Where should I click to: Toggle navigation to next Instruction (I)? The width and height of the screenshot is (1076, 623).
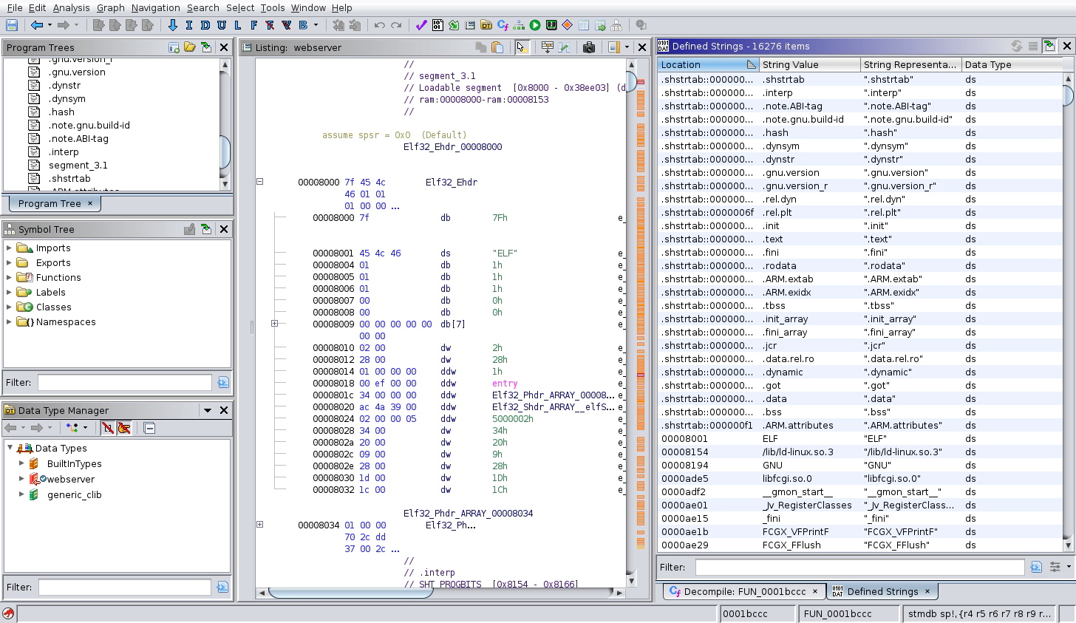tap(189, 25)
